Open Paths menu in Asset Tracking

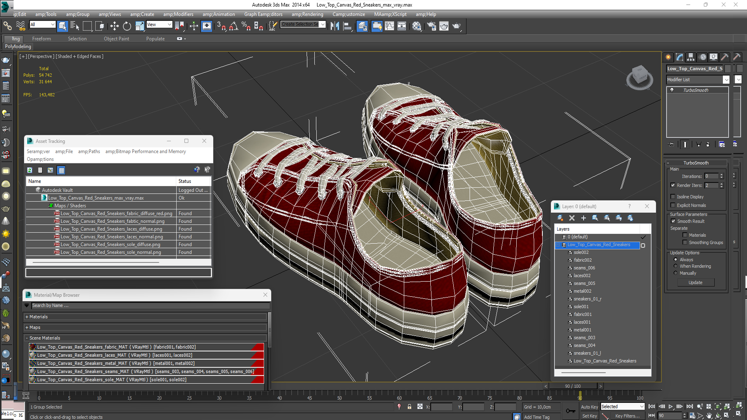tap(89, 151)
